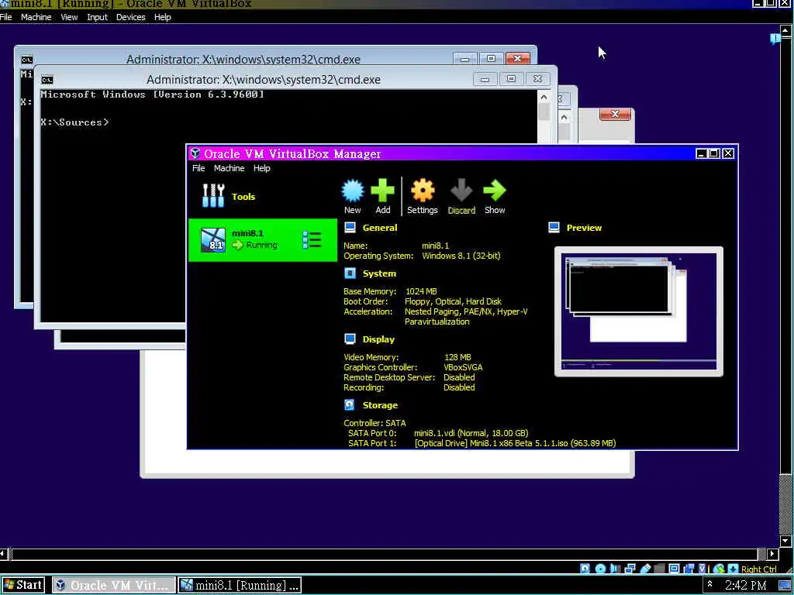794x595 pixels.
Task: Click the hard disk activity status icon
Action: click(585, 569)
